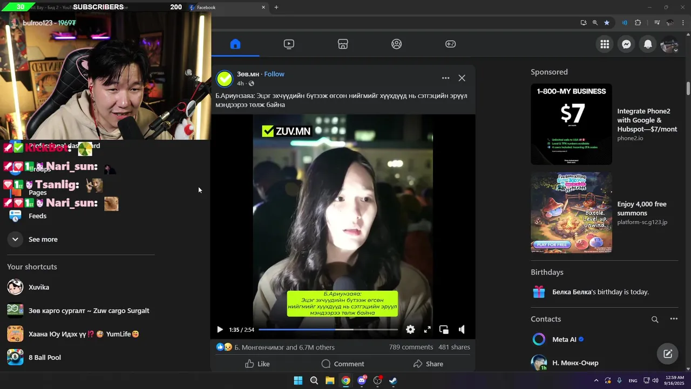
Task: Click the page vertical scrollbar
Action: (688, 89)
